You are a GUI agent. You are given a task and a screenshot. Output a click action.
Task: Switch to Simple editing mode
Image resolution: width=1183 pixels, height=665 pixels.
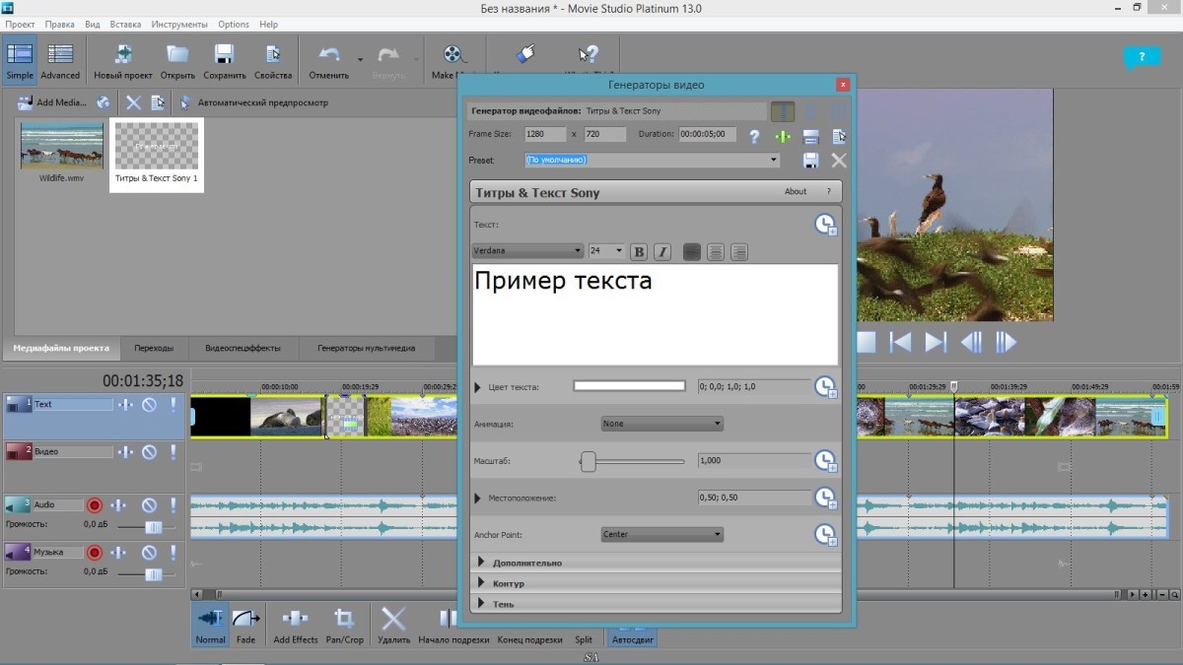(20, 61)
